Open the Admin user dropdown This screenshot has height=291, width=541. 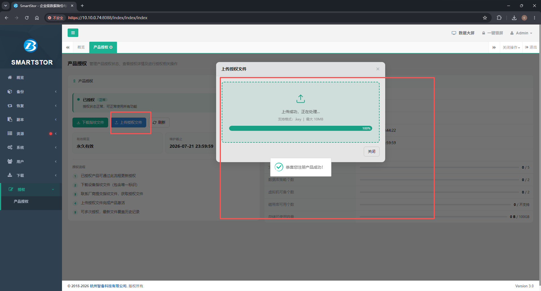[521, 33]
